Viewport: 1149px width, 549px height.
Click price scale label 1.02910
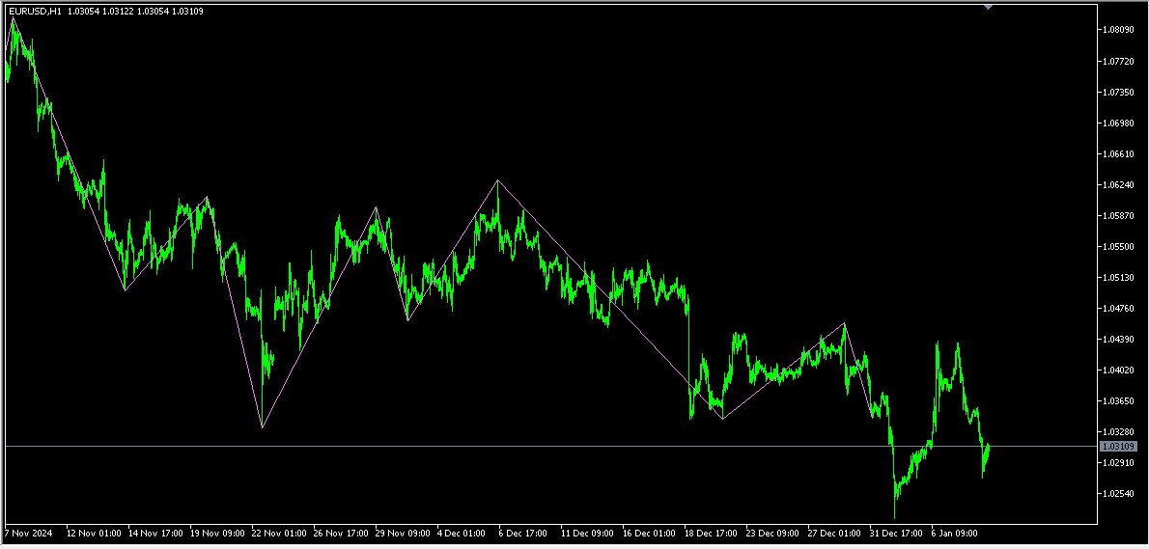pos(1119,462)
